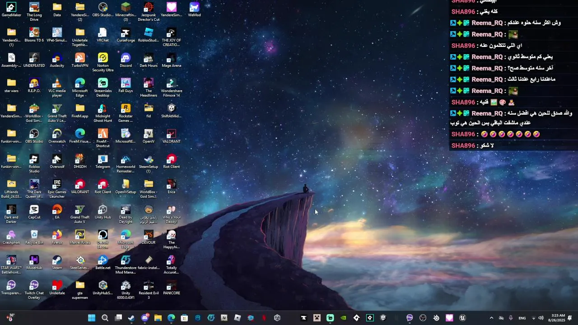Screen dimensions: 578x325
Task: Select the Recycle Bin icon
Action: tap(34, 237)
